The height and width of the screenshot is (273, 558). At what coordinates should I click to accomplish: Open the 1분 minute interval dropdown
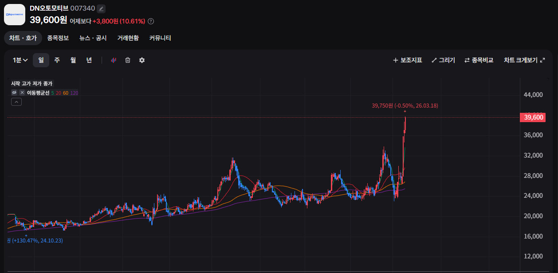[20, 60]
